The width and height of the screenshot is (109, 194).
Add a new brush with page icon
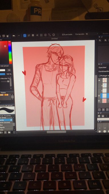pos(5,132)
